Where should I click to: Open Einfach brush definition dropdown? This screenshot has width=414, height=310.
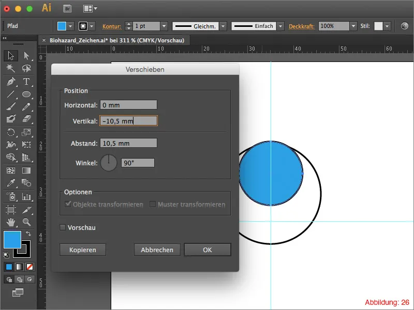(280, 26)
